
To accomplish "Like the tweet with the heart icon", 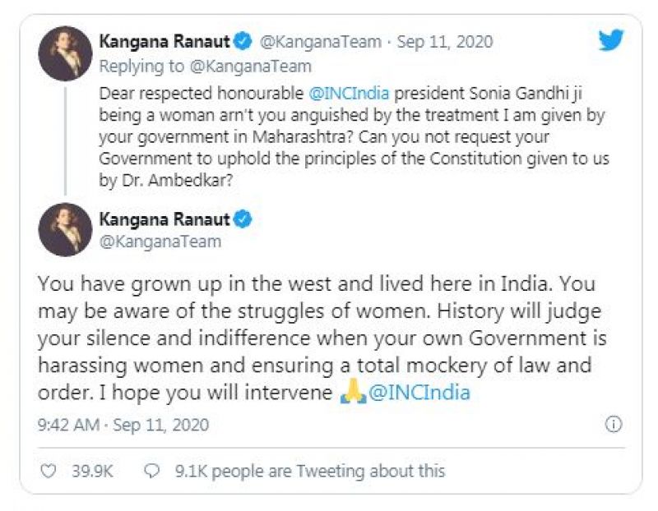I will click(x=49, y=471).
